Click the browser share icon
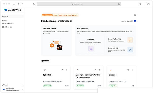The image size is (153, 93). 140,4
